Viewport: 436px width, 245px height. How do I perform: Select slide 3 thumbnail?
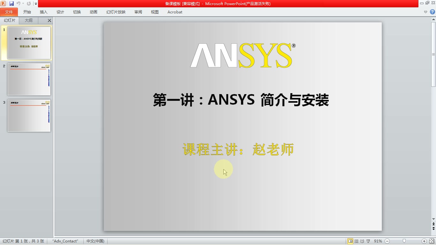pos(29,115)
